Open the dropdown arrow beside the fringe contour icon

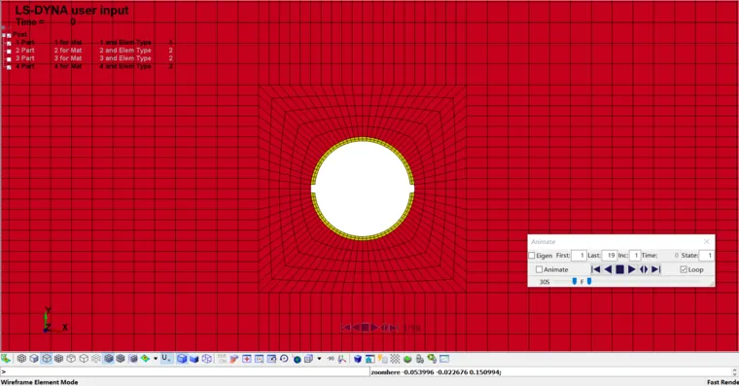point(156,359)
